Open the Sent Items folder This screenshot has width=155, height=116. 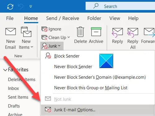click(x=18, y=97)
